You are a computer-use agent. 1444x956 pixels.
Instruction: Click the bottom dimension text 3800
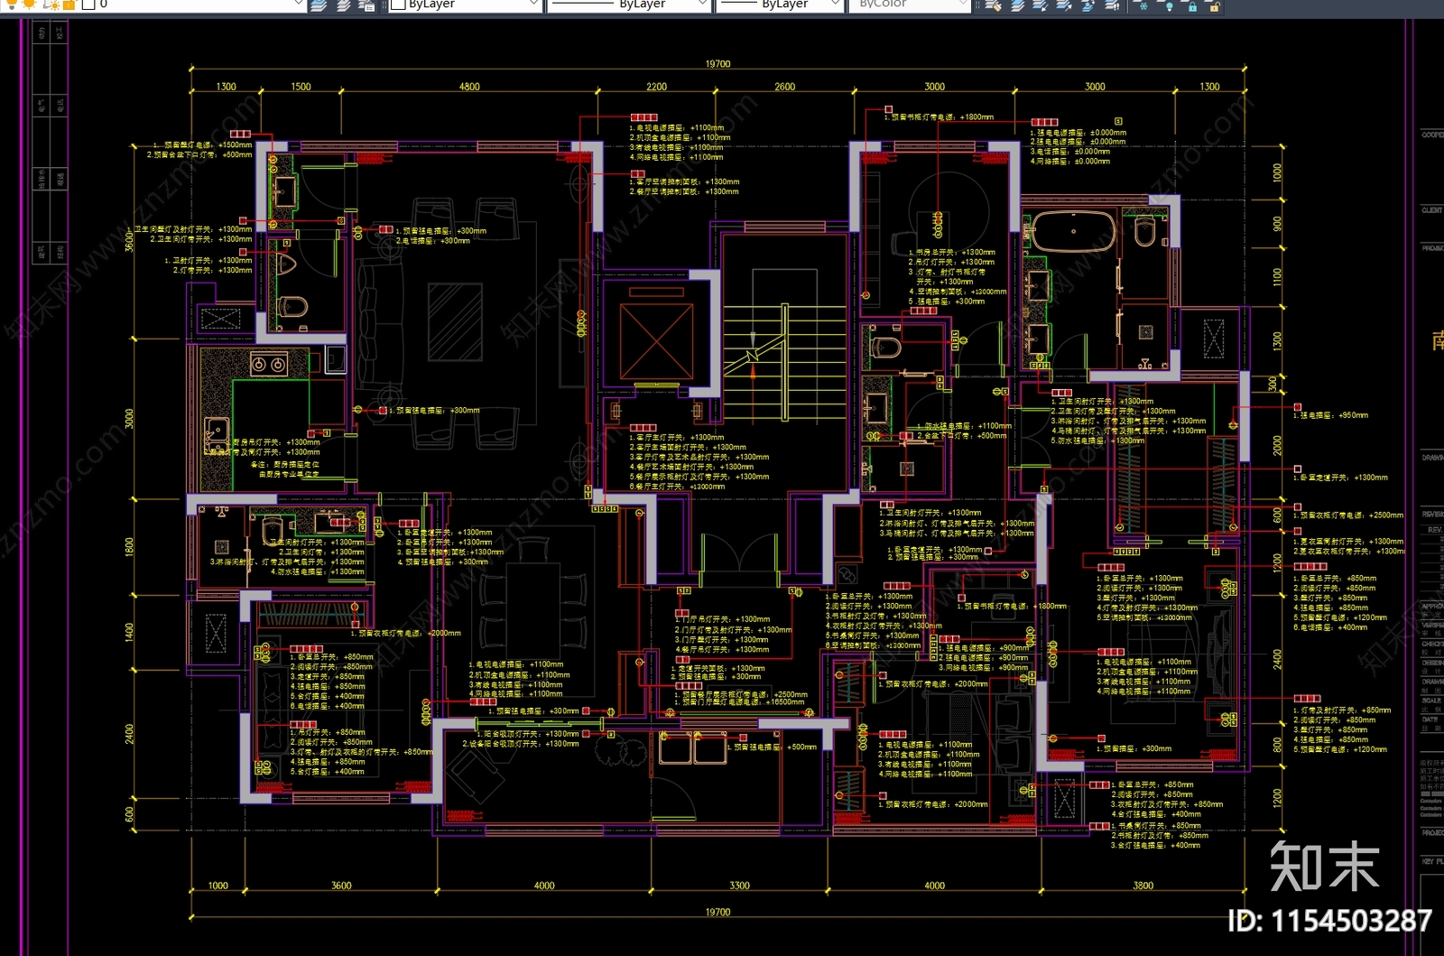pos(1143,886)
